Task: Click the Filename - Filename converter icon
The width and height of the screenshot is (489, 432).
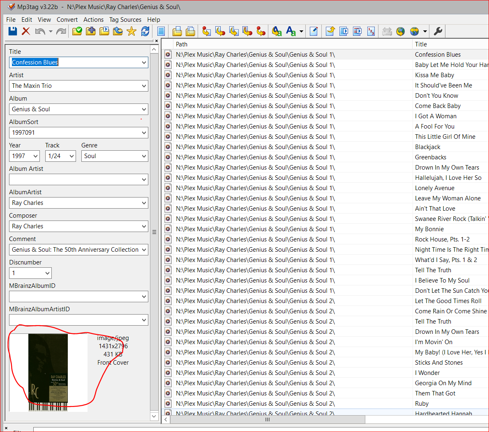Action: coord(234,31)
